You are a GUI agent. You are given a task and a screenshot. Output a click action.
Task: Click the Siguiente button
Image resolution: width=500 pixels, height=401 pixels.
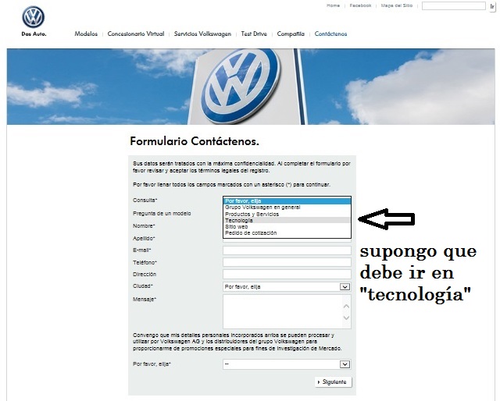334,382
